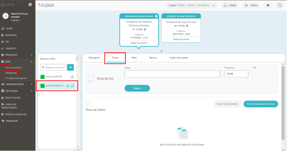This screenshot has width=287, height=151.
Task: Expand ADMINISTRAÇÃO menu chevron
Action: 32,84
